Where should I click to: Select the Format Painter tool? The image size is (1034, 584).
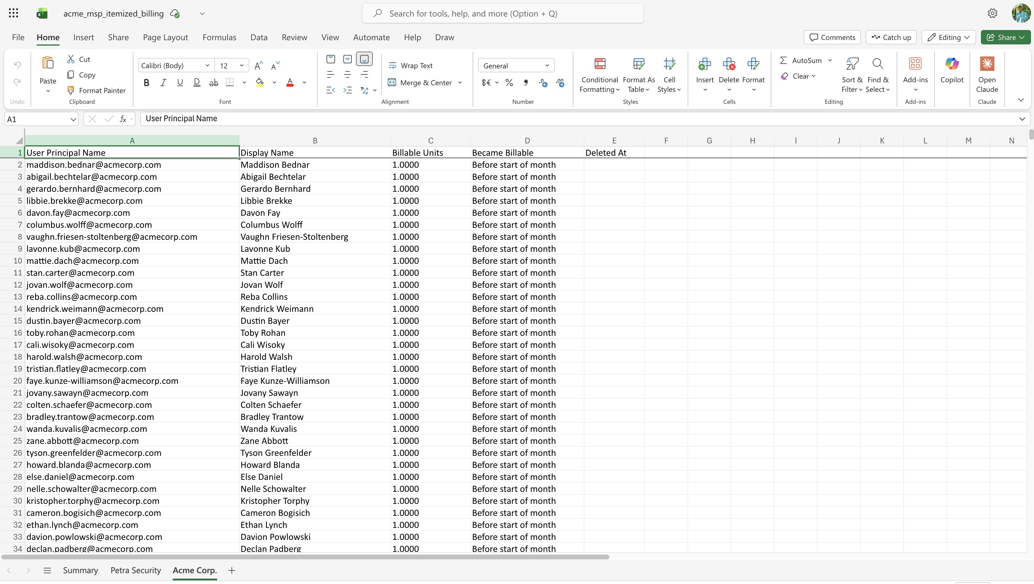[96, 90]
